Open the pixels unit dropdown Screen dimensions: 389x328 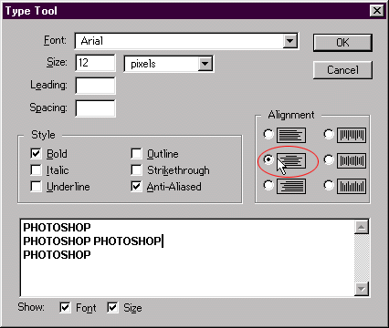(x=205, y=64)
